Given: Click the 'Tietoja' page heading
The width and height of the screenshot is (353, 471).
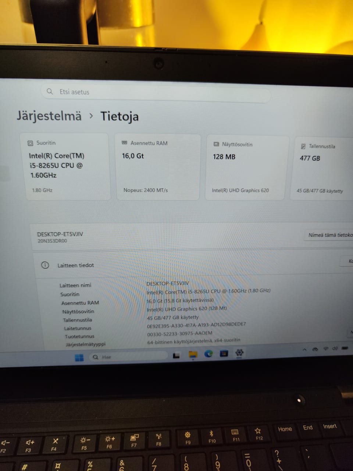Looking at the screenshot, I should tap(120, 116).
